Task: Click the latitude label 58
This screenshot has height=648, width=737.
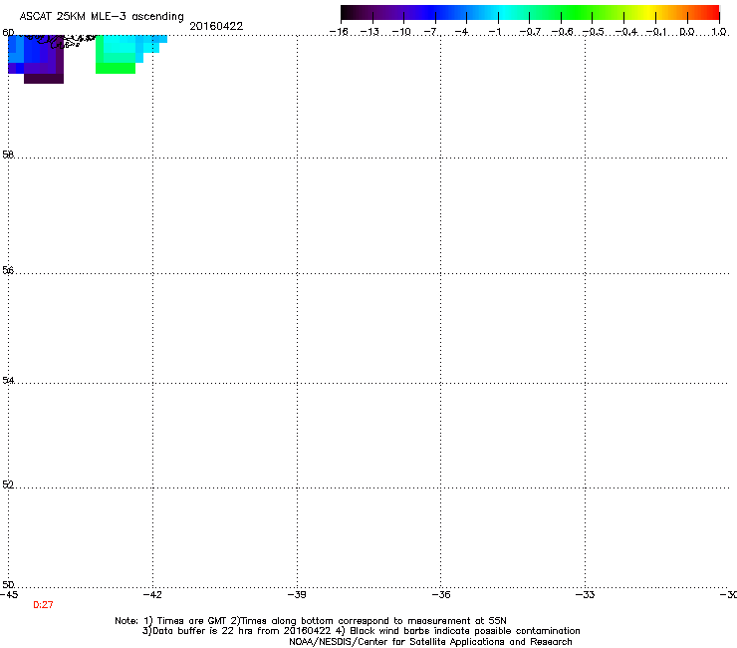Action: (8, 155)
